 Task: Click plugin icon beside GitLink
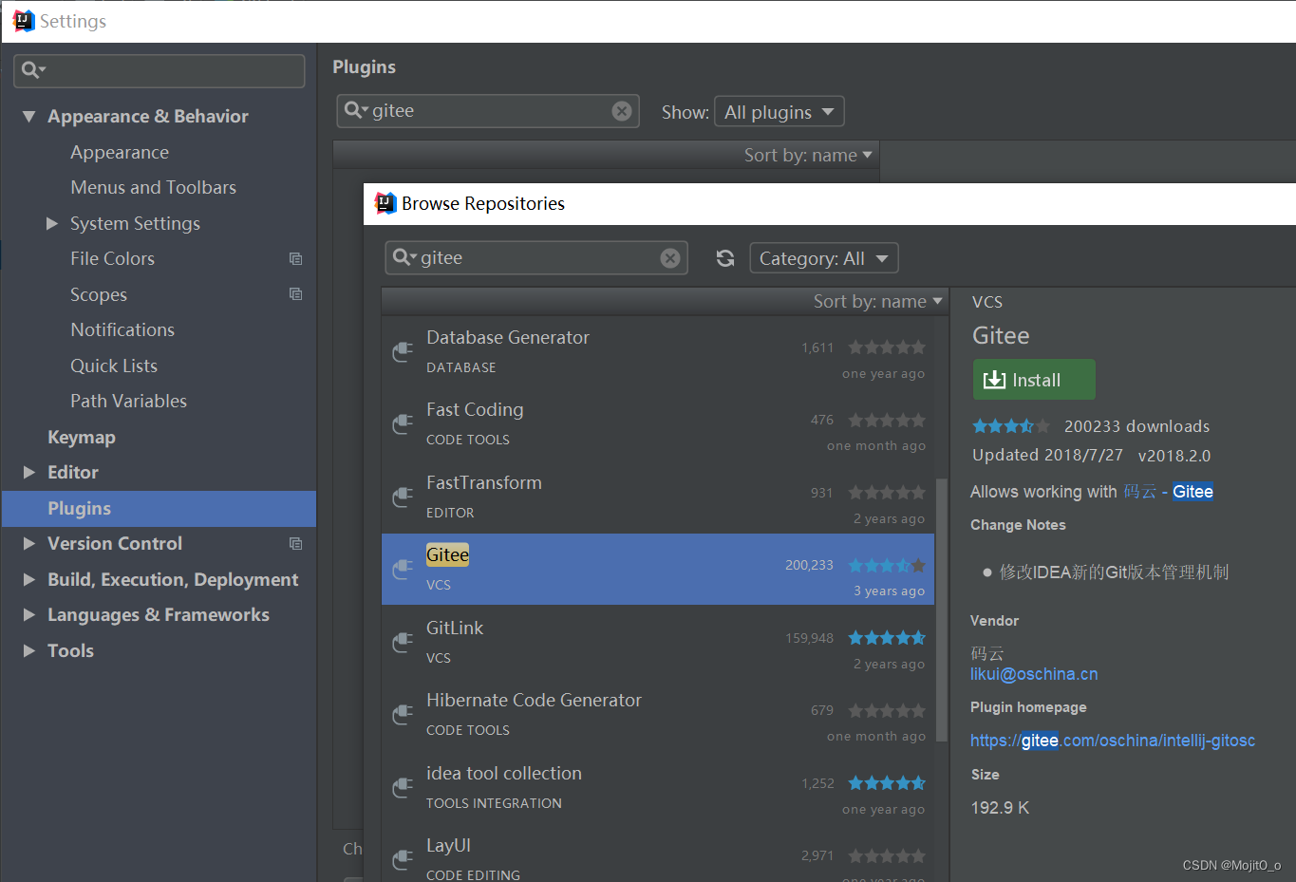403,643
